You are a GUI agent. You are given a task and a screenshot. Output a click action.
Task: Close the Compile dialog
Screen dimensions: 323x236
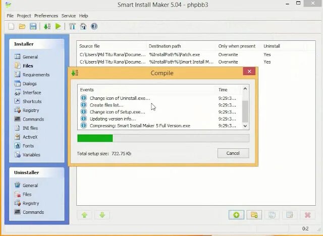(x=249, y=71)
